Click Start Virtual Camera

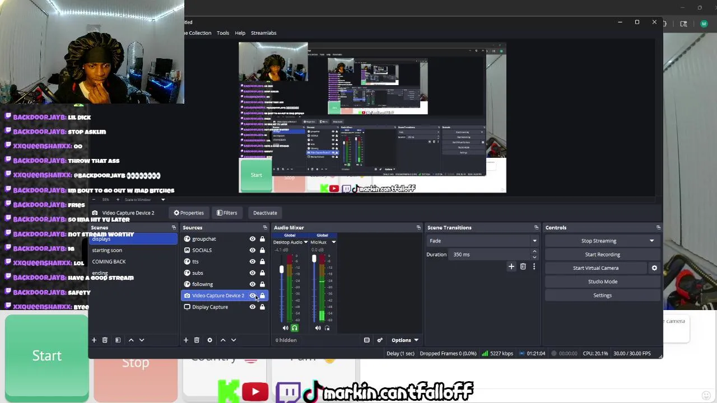point(595,268)
